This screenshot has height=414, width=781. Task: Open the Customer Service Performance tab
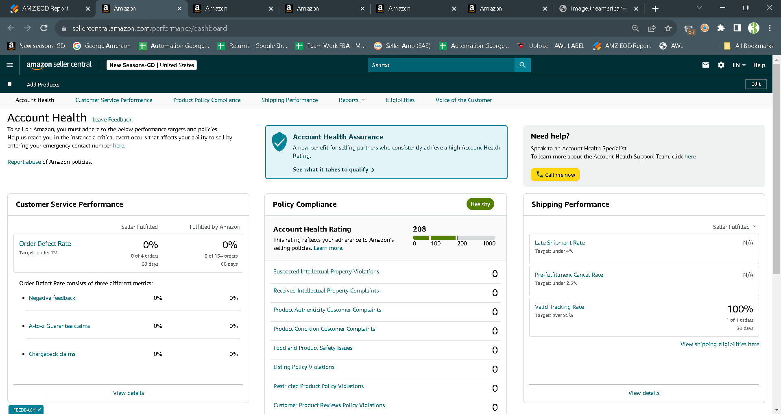(114, 100)
